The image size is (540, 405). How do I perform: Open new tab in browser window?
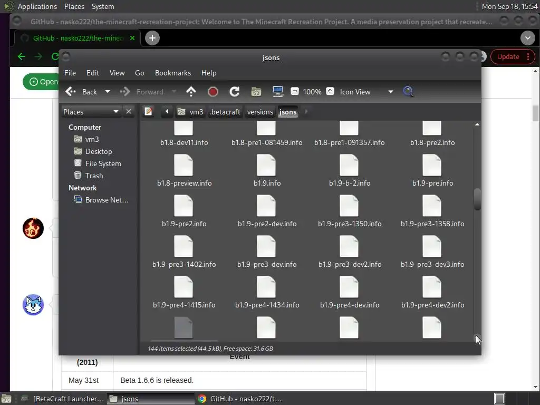tap(152, 38)
